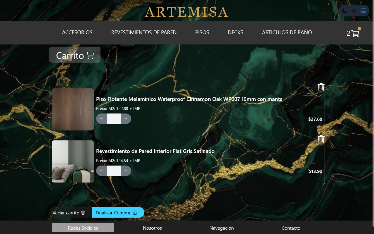This screenshot has width=374, height=234.
Task: Delete Piso Flotante item with trash icon
Action: click(321, 87)
